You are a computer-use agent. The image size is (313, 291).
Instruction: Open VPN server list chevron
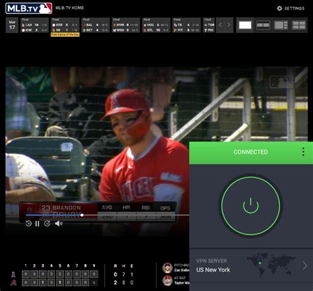[304, 266]
